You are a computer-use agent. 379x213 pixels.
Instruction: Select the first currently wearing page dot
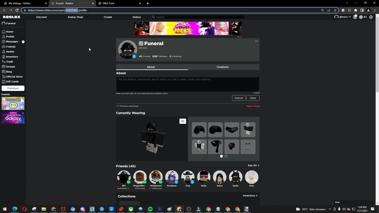pos(221,156)
